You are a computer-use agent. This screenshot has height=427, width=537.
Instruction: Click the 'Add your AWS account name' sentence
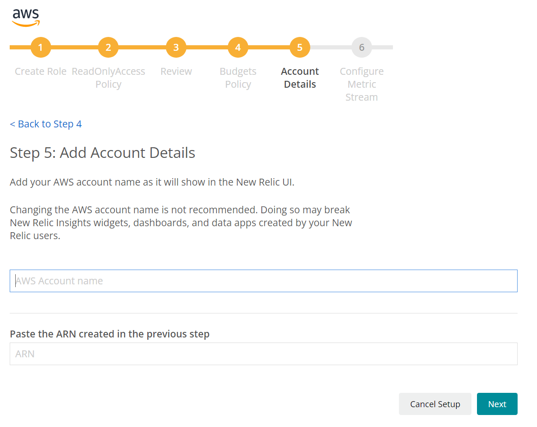(x=152, y=182)
